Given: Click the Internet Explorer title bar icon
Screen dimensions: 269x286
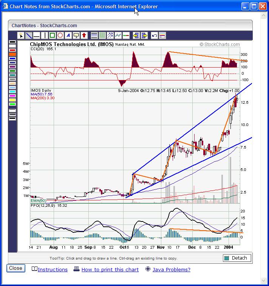Looking at the screenshot, I should point(5,6).
